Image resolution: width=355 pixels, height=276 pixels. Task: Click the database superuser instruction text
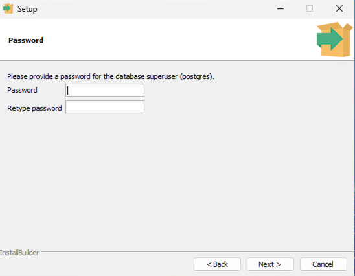click(x=111, y=76)
